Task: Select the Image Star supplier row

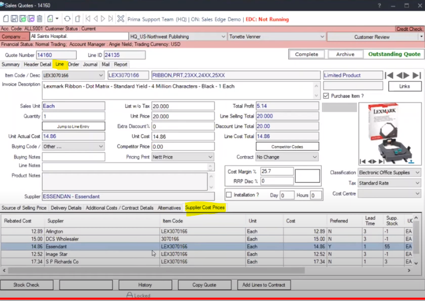Action: [208, 254]
